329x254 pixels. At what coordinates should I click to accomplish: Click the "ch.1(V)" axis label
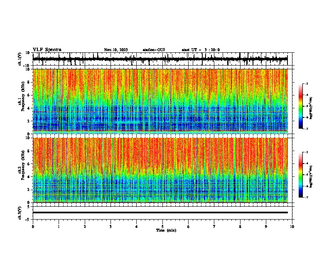click(x=20, y=59)
